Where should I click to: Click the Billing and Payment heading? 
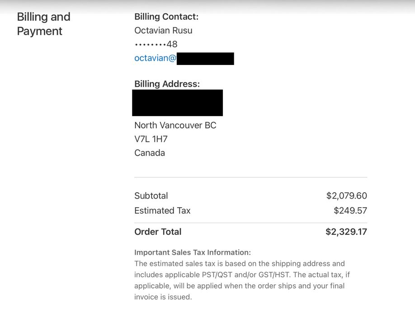coord(43,24)
